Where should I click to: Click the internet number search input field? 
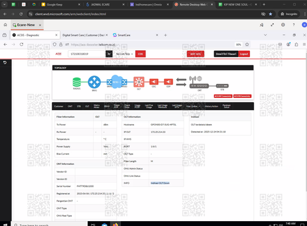pyautogui.click(x=87, y=54)
